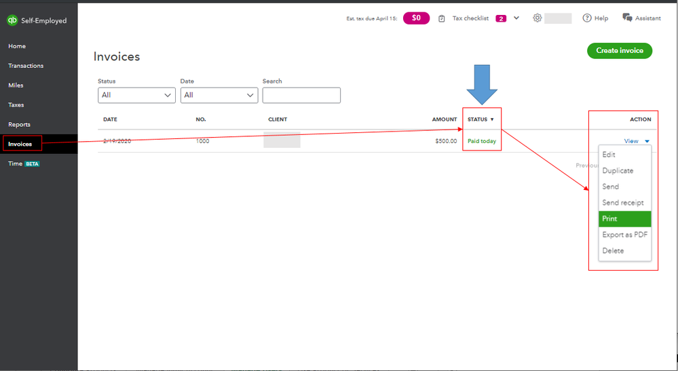Choose Delete from the action menu
Screen dimensions: 678x371
pos(625,250)
